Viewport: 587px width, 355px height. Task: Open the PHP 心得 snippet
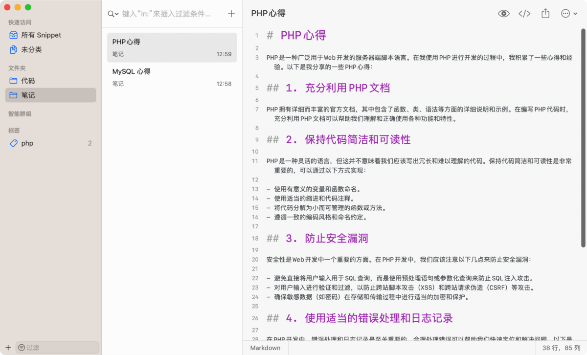click(x=172, y=47)
